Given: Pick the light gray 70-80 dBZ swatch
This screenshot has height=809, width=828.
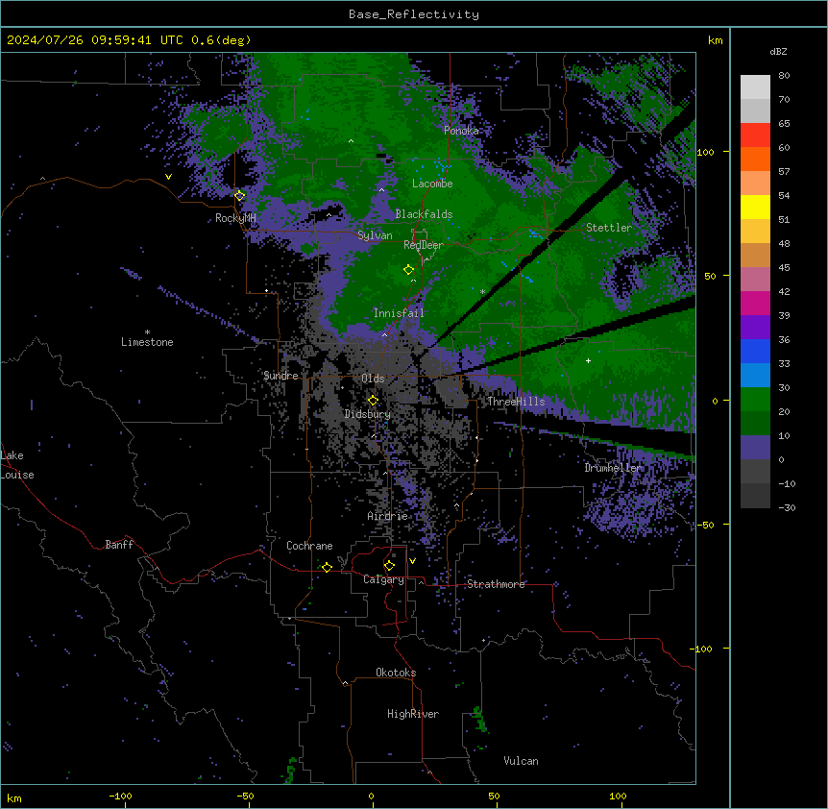Looking at the screenshot, I should (x=755, y=87).
